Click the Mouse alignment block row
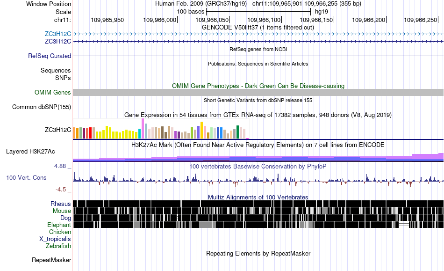Viewport: 444px width, 271px height. [x=258, y=211]
